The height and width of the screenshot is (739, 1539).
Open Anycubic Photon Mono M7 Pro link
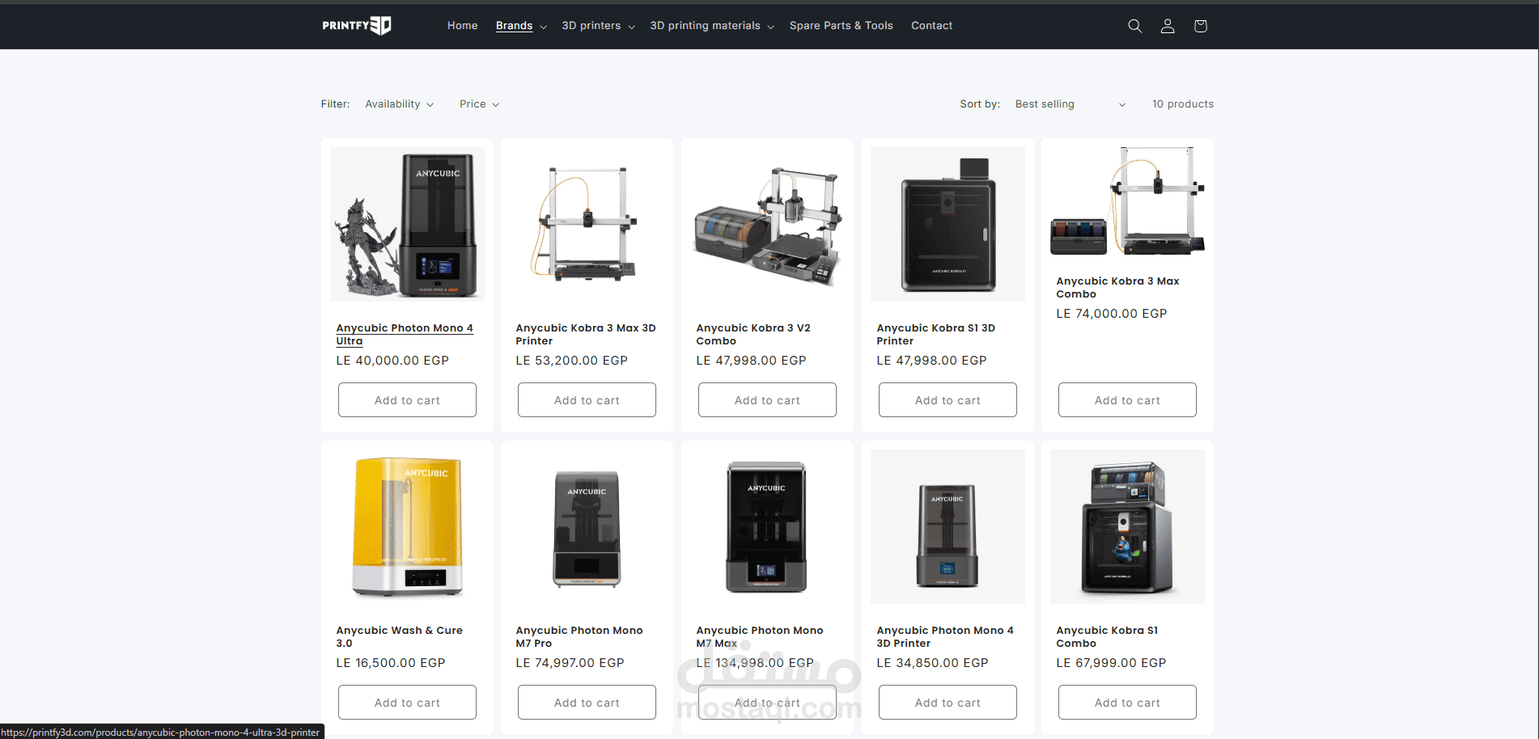(579, 636)
